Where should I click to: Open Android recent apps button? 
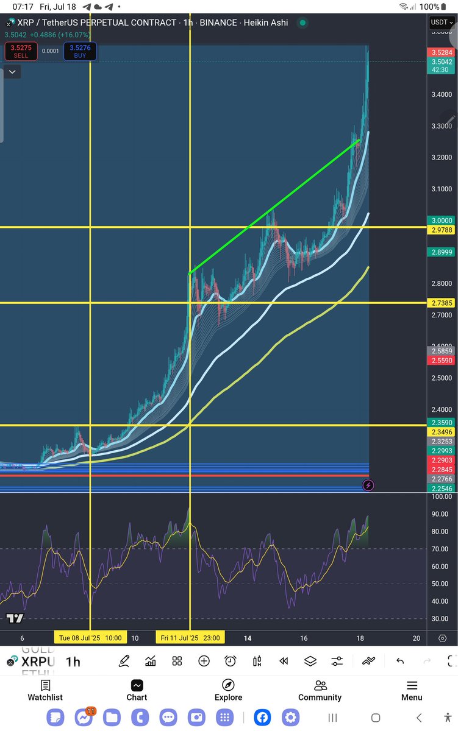tap(333, 718)
